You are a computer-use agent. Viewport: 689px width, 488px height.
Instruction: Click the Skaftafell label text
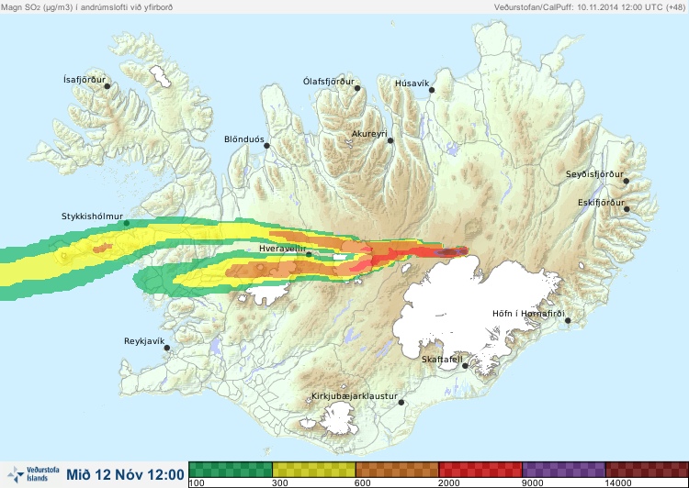click(x=442, y=360)
